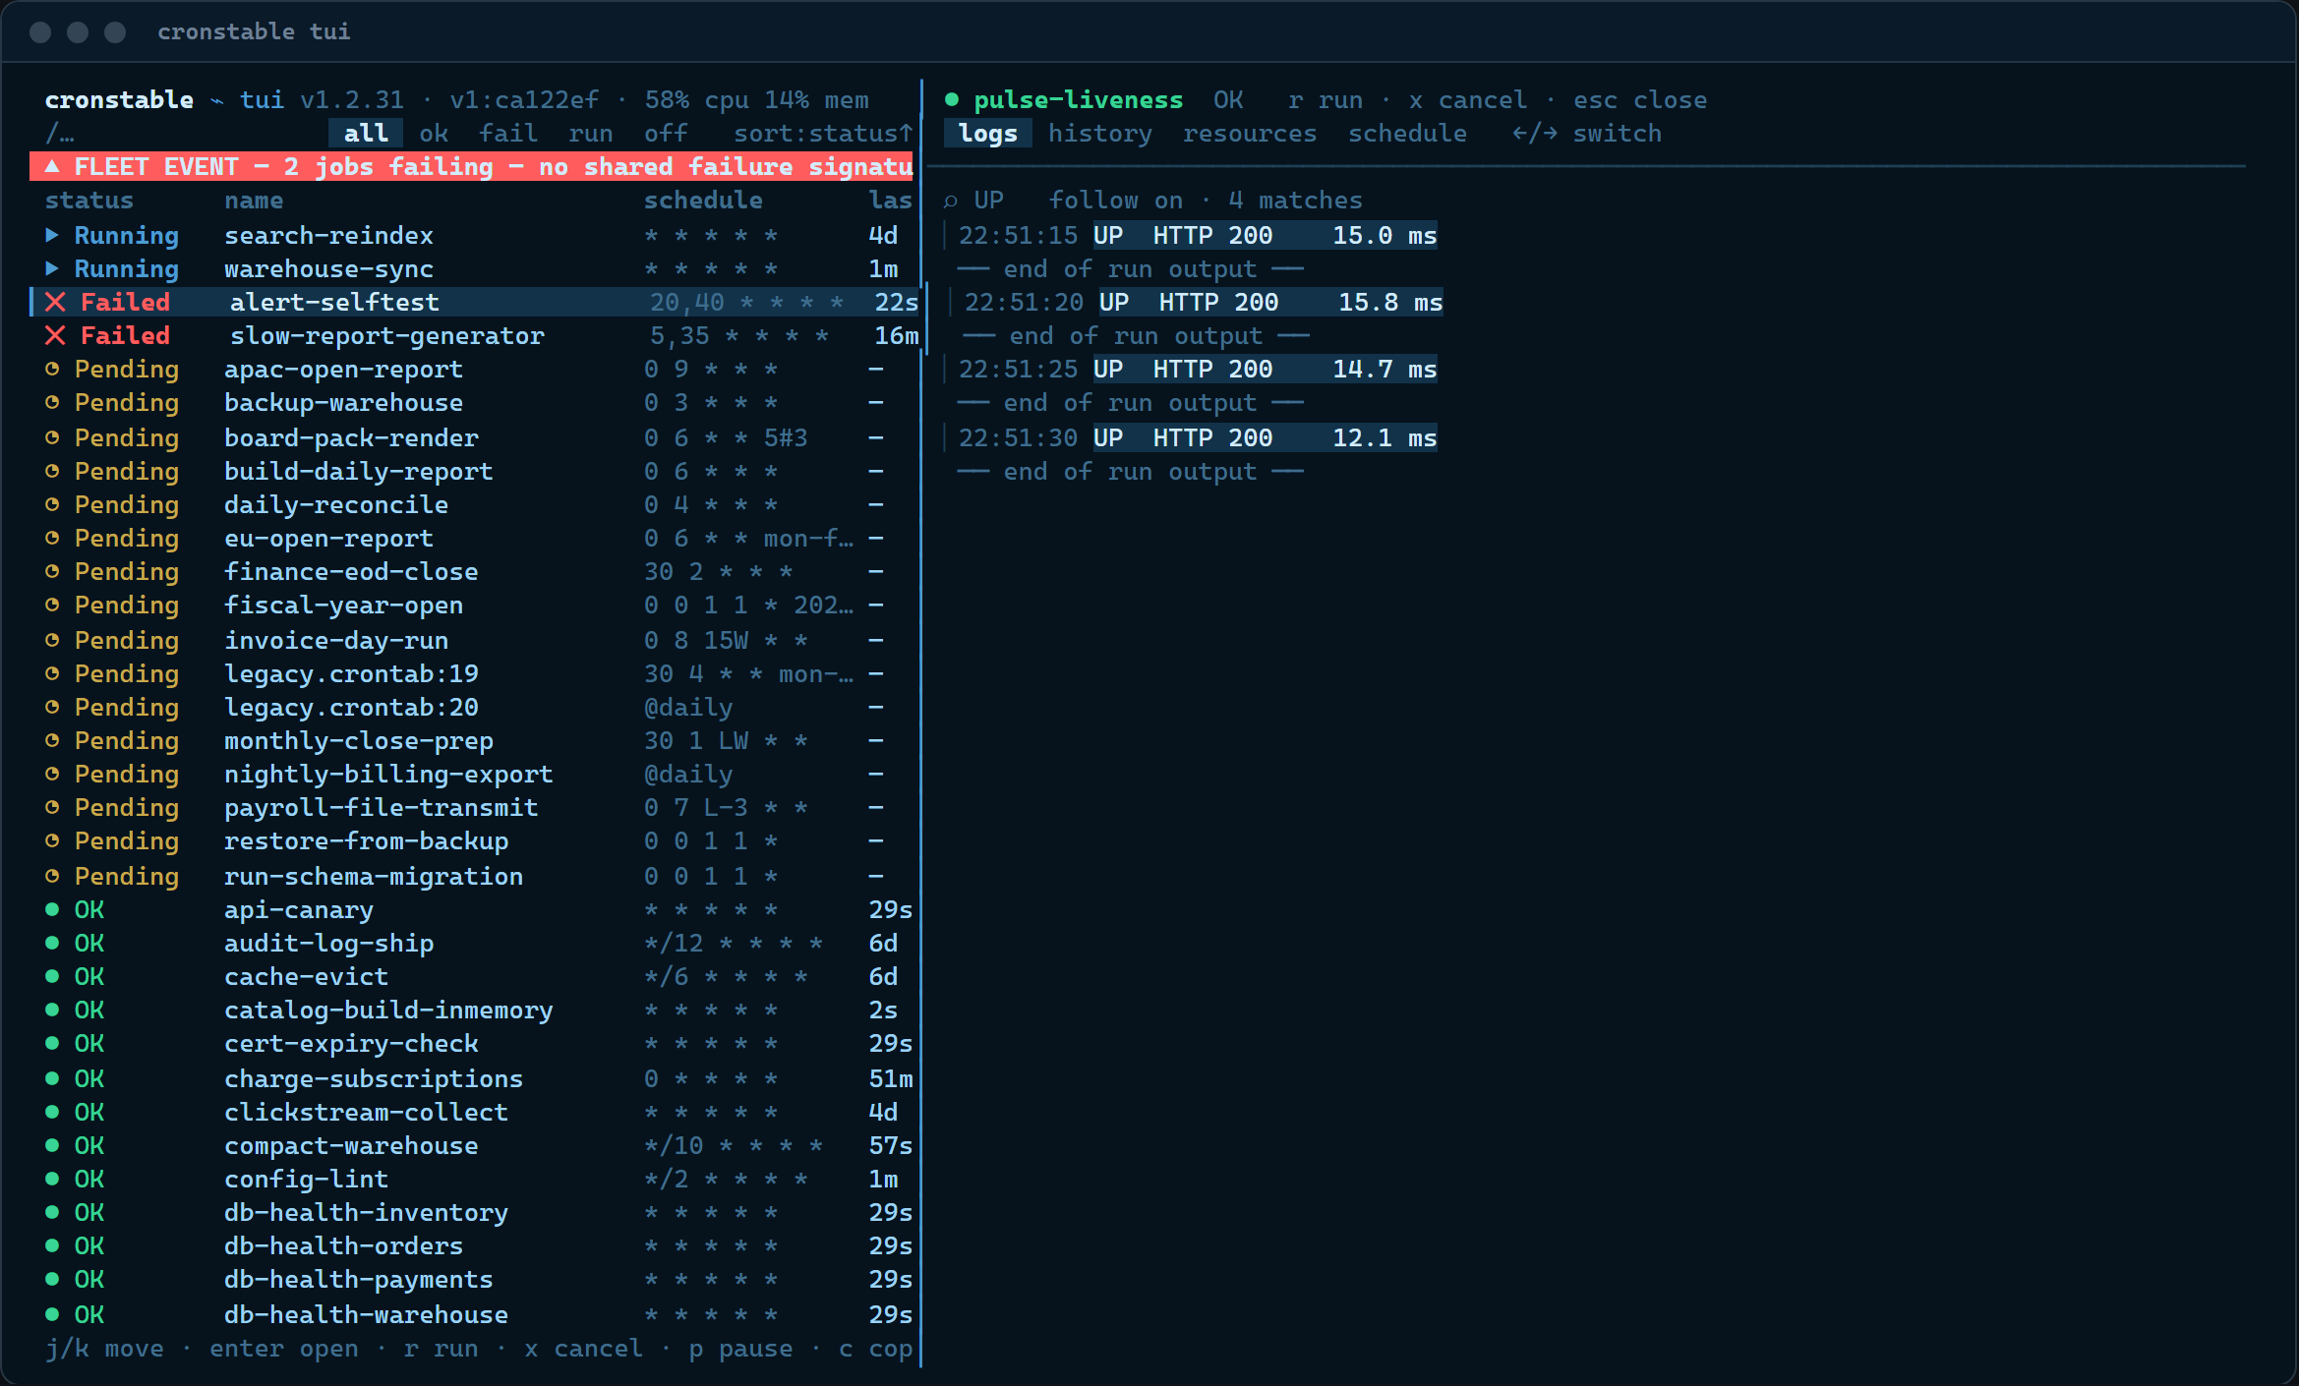The image size is (2299, 1386).
Task: Click 'esc close' to close detail pane
Action: 1640,99
